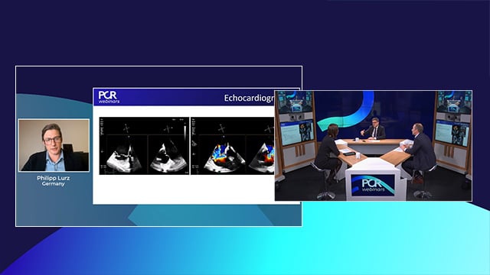The image size is (490, 275).
Task: Click the 'Germany' country label
Action: (53, 184)
